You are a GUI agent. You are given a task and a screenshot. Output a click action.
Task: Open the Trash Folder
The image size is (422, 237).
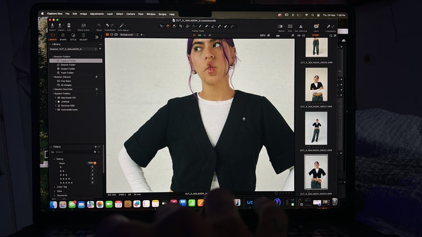tap(67, 73)
